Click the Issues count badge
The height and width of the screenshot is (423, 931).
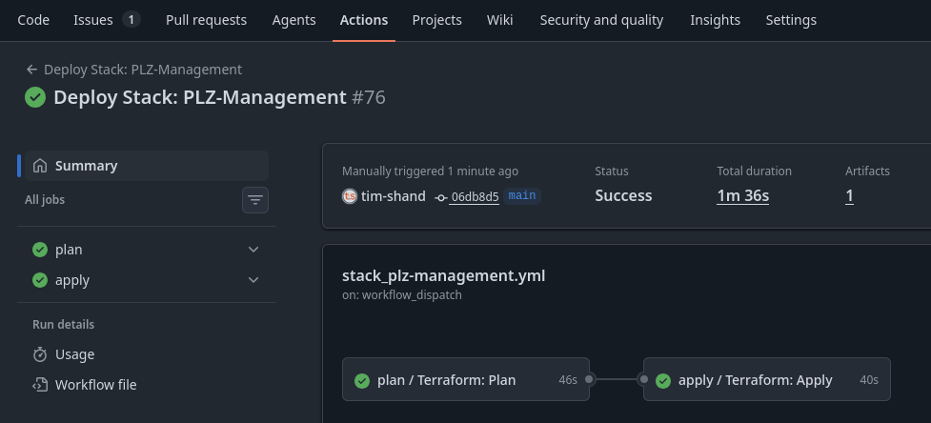pos(132,20)
